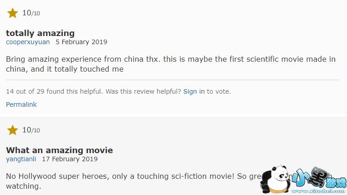
Task: Open the "totally amazing" review title
Action: pyautogui.click(x=40, y=33)
